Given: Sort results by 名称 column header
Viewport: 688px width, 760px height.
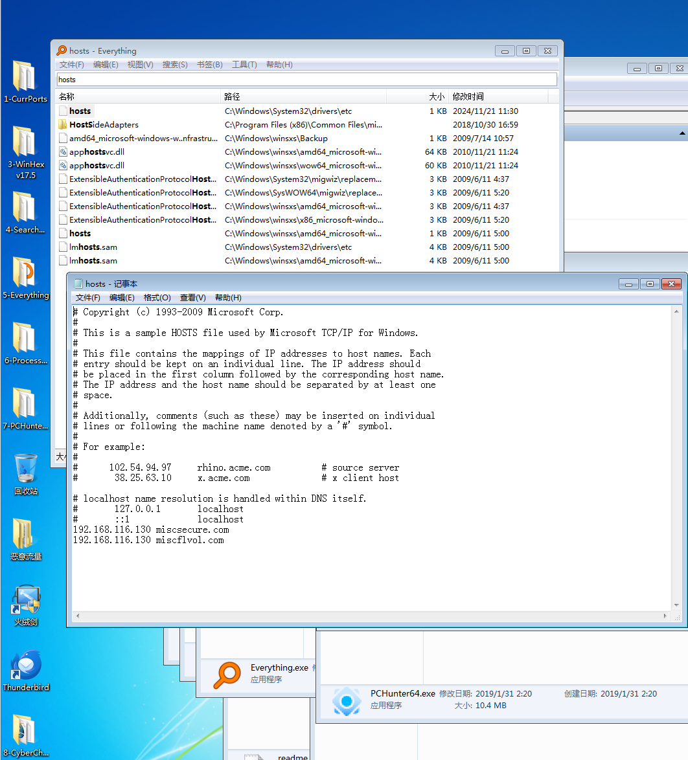Looking at the screenshot, I should click(138, 96).
